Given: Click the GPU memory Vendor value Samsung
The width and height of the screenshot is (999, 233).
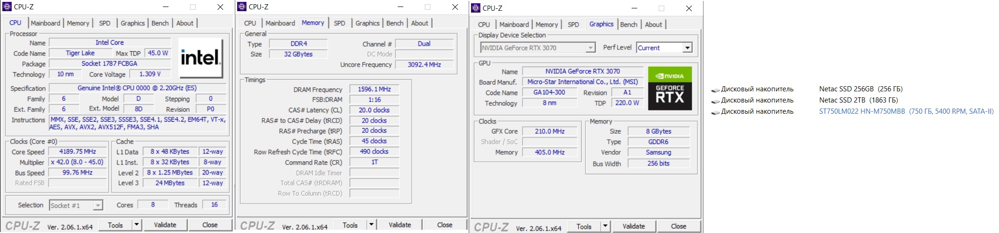Looking at the screenshot, I should coord(658,152).
